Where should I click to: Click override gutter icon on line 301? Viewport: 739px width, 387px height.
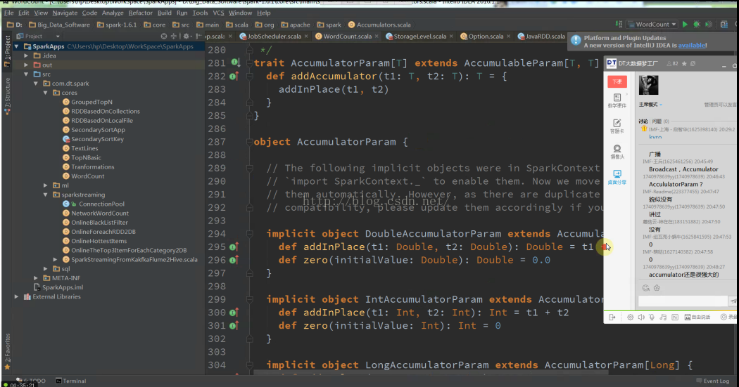pos(234,325)
